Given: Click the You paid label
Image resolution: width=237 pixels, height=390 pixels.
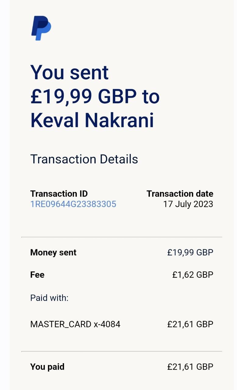Looking at the screenshot, I should (x=47, y=367).
